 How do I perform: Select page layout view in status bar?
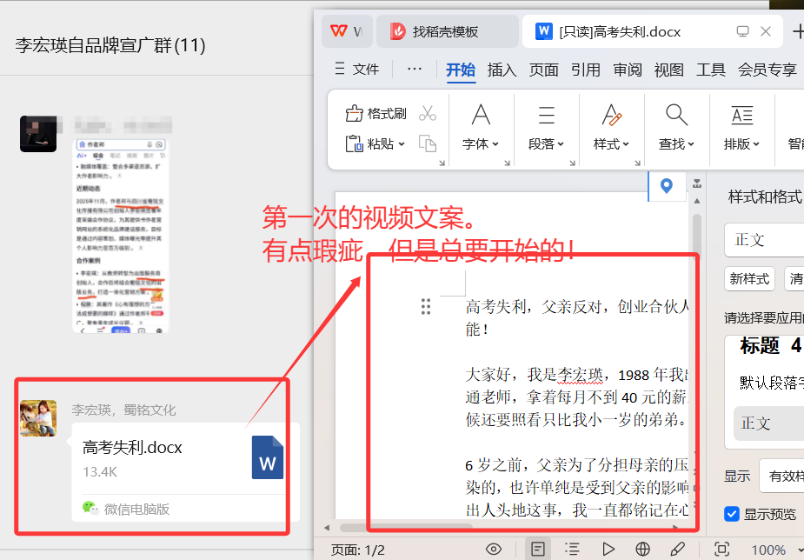(x=538, y=549)
